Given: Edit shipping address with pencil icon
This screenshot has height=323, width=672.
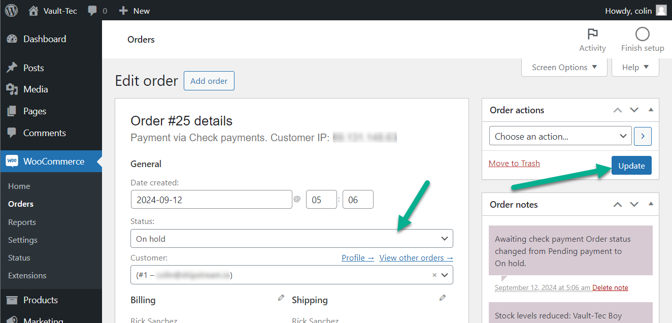Looking at the screenshot, I should (x=443, y=298).
